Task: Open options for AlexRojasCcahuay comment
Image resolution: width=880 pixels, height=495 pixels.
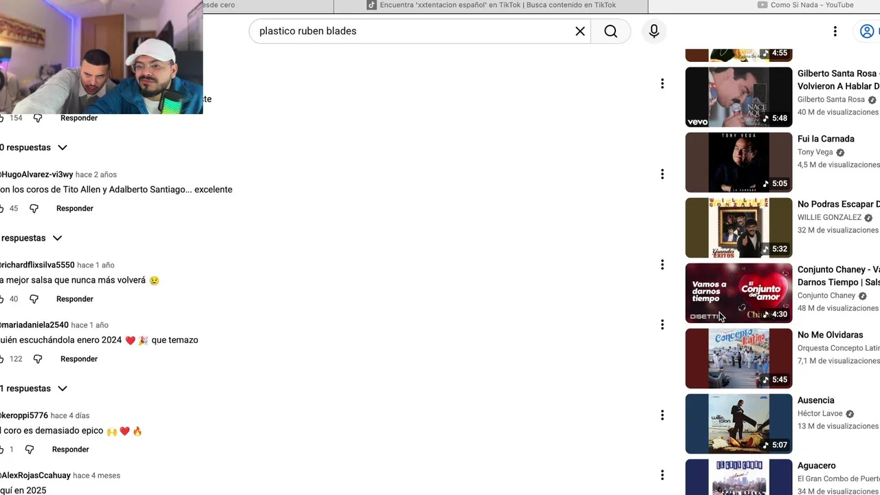Action: click(662, 475)
